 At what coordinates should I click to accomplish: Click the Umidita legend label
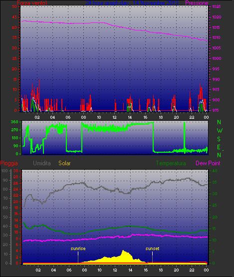click(42, 163)
